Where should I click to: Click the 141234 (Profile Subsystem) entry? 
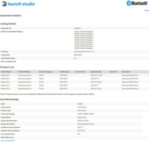(x=84, y=48)
